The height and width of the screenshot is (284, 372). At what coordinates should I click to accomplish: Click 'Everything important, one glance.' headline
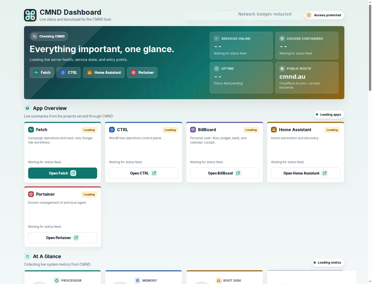coord(102,49)
